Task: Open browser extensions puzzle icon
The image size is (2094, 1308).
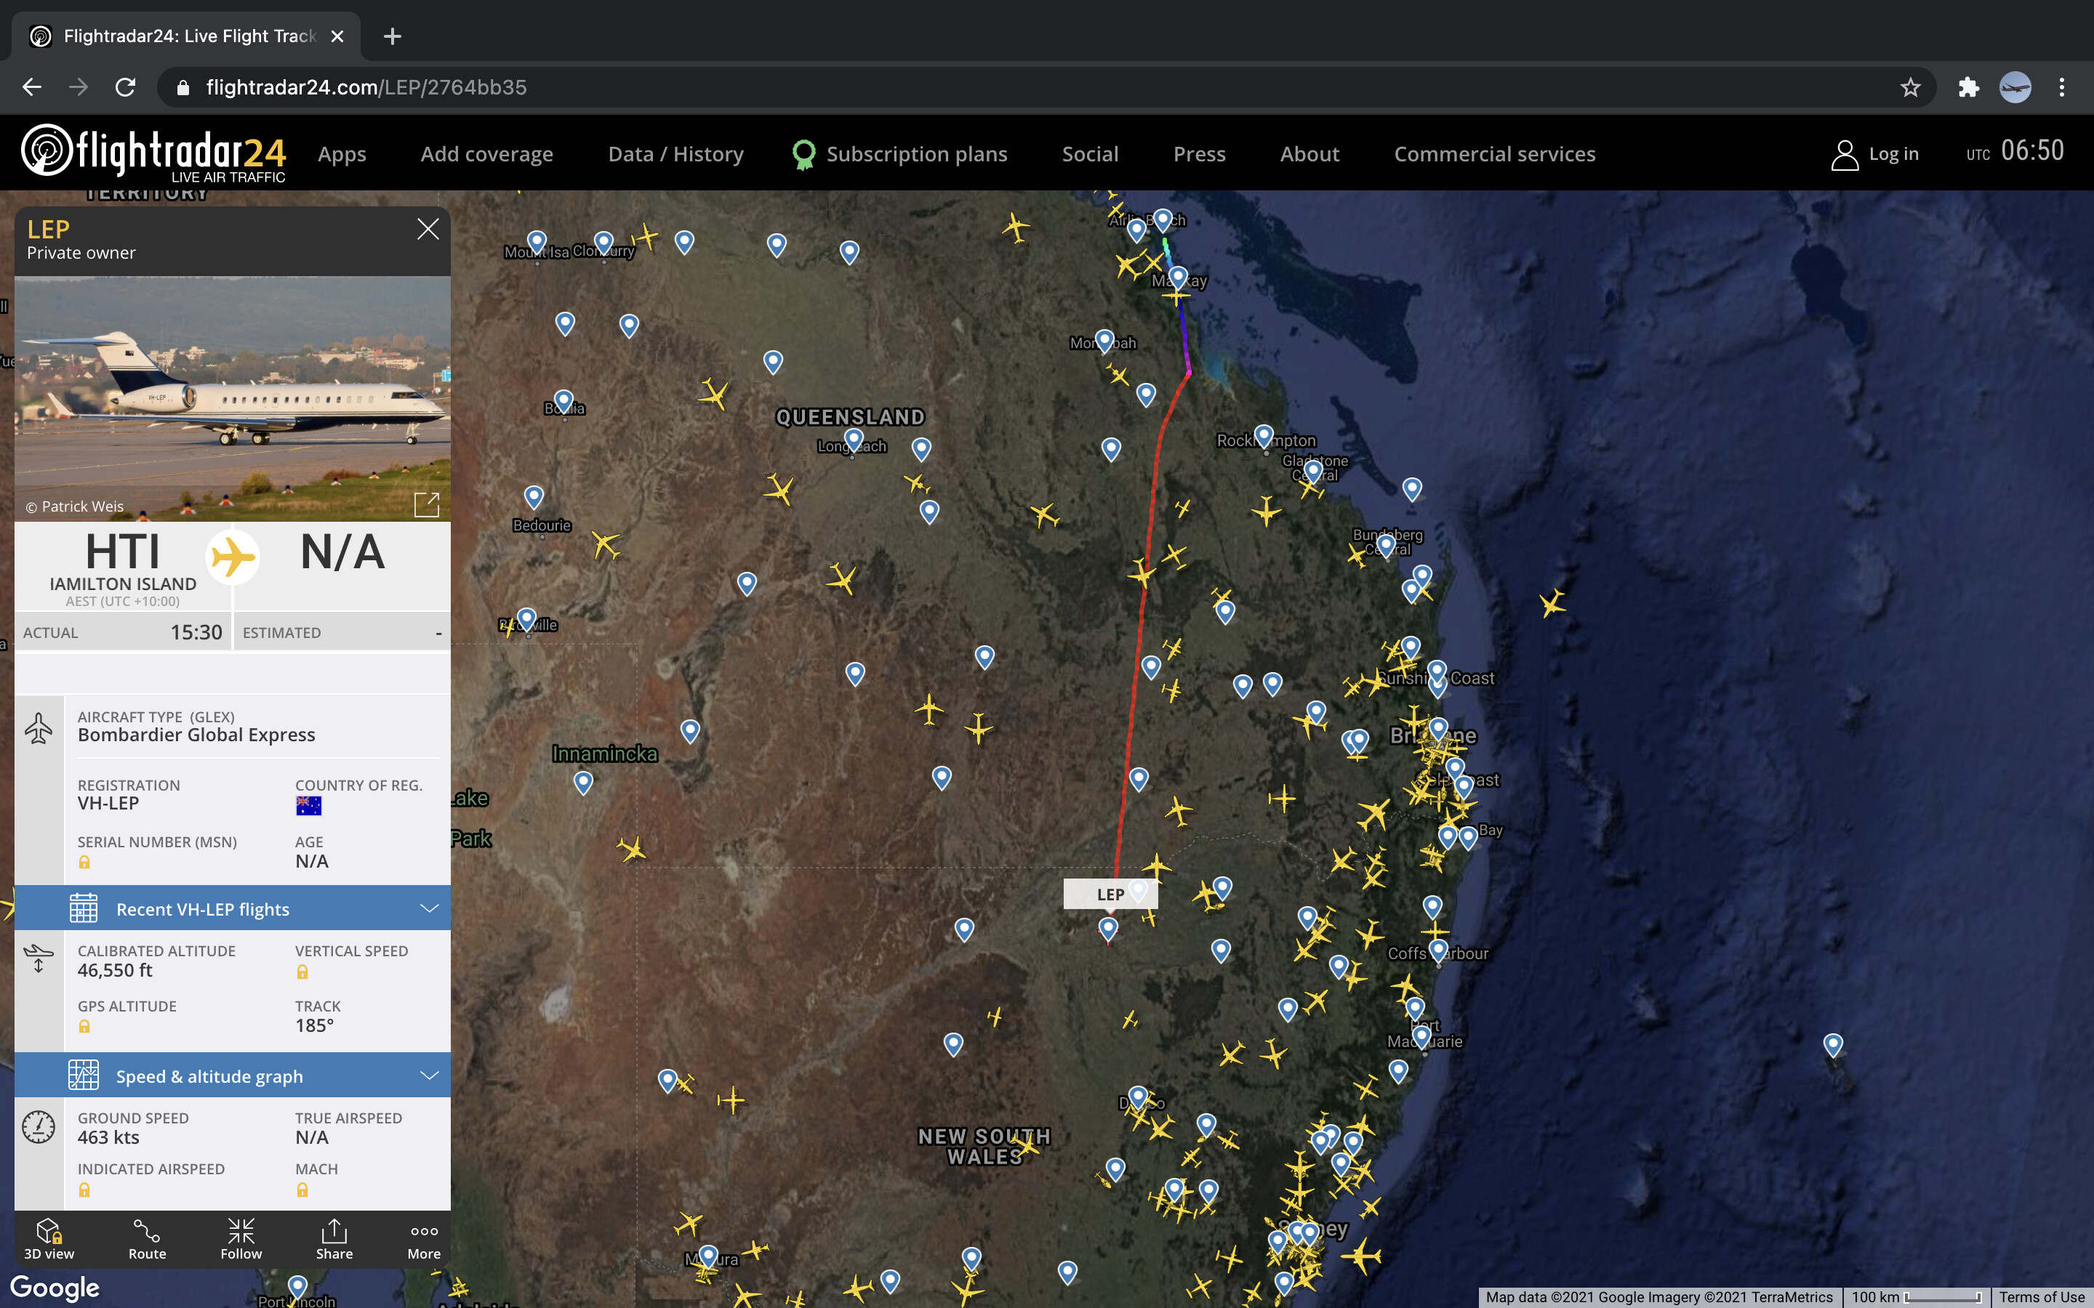Action: (x=1968, y=87)
